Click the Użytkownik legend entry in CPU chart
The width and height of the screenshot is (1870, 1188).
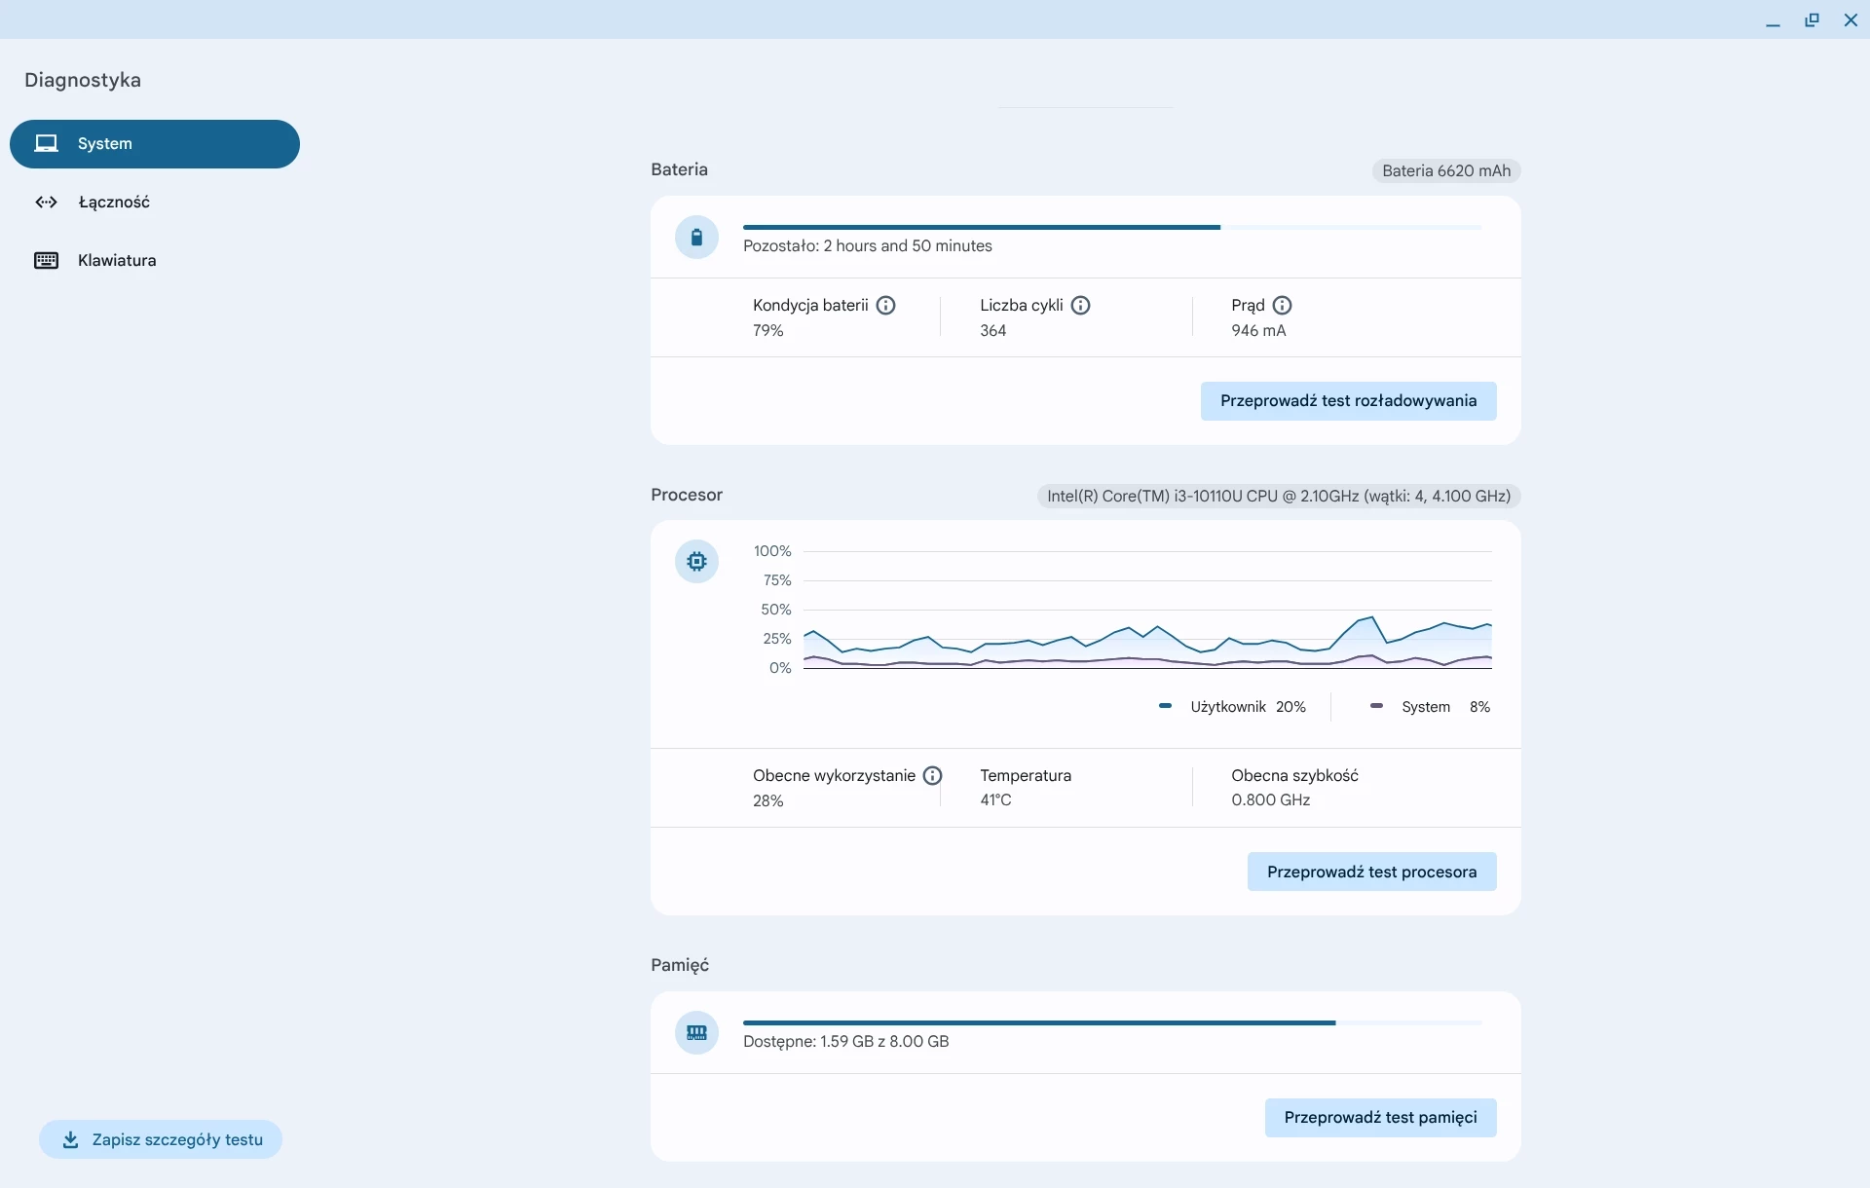(x=1228, y=707)
